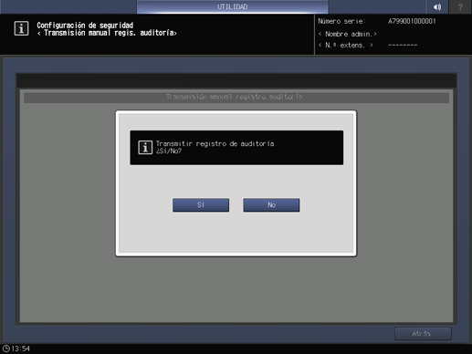Decline transmission with the No button
The image size is (472, 354).
point(271,205)
